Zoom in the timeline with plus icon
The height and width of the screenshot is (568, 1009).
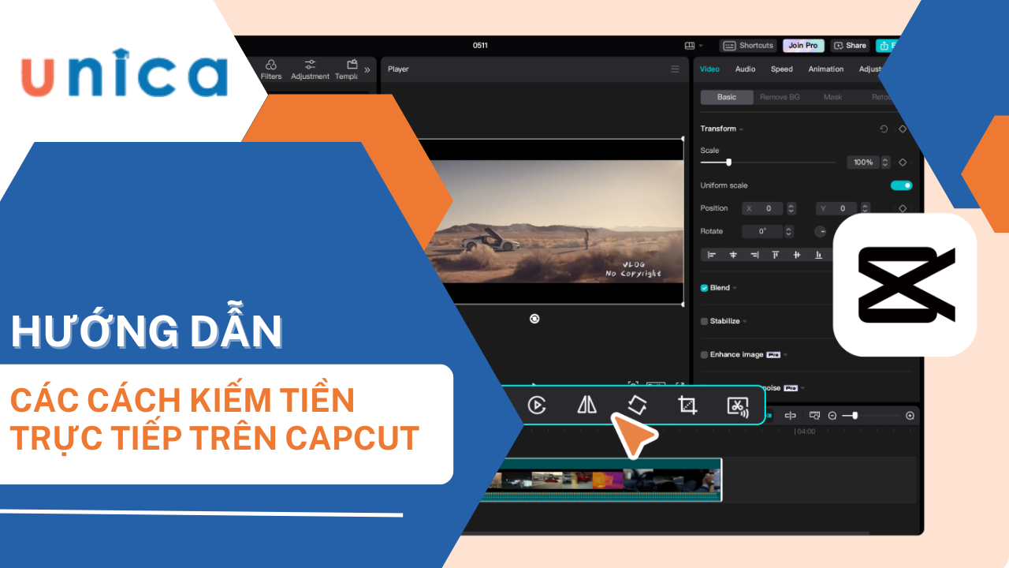point(910,415)
